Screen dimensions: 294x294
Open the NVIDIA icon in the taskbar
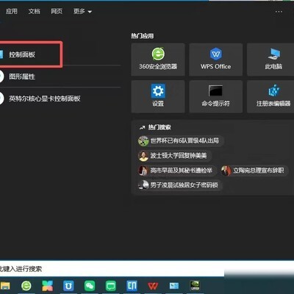coord(195,286)
